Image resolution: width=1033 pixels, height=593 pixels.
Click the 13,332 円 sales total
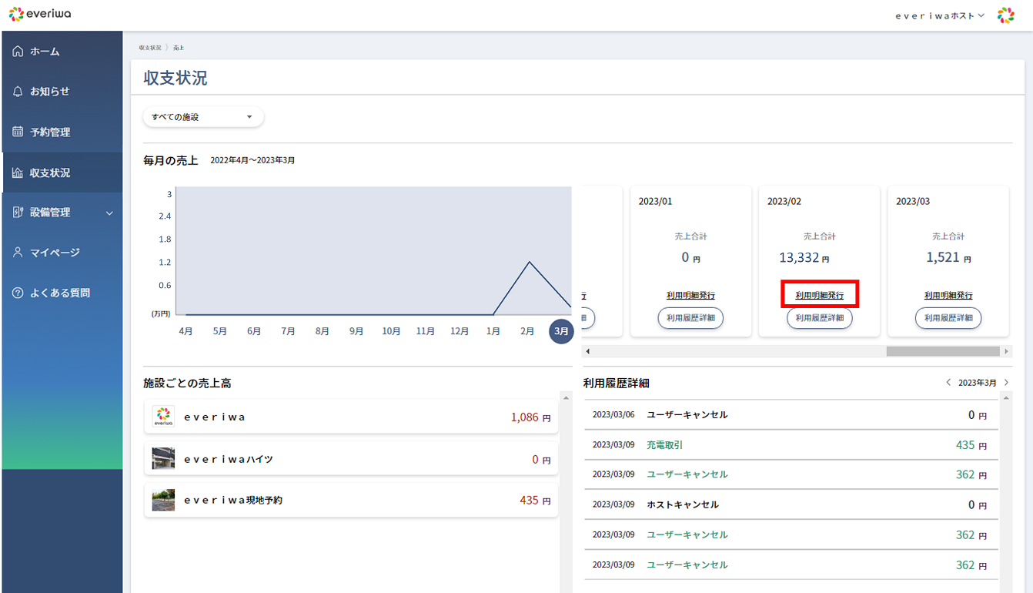pos(804,258)
